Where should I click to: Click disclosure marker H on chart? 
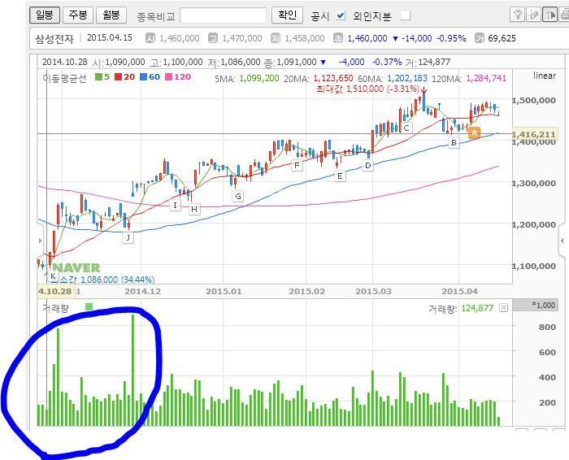pos(194,210)
